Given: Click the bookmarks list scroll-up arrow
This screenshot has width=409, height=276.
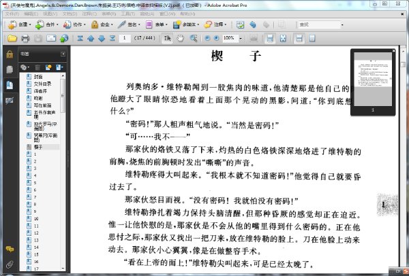Looking at the screenshot, I should (x=63, y=75).
